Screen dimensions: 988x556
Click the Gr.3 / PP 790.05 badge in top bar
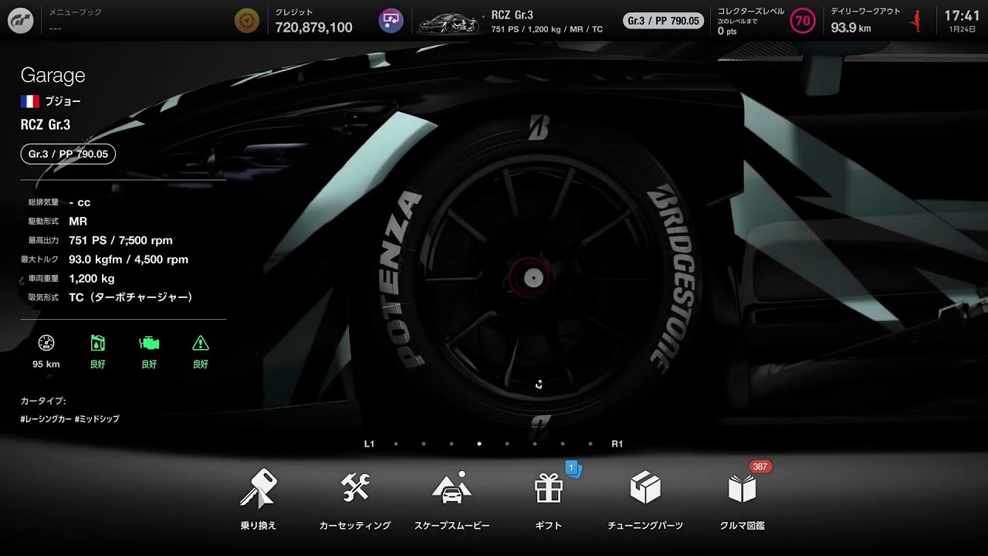pyautogui.click(x=664, y=21)
